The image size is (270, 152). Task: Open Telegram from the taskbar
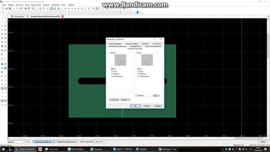point(141,149)
